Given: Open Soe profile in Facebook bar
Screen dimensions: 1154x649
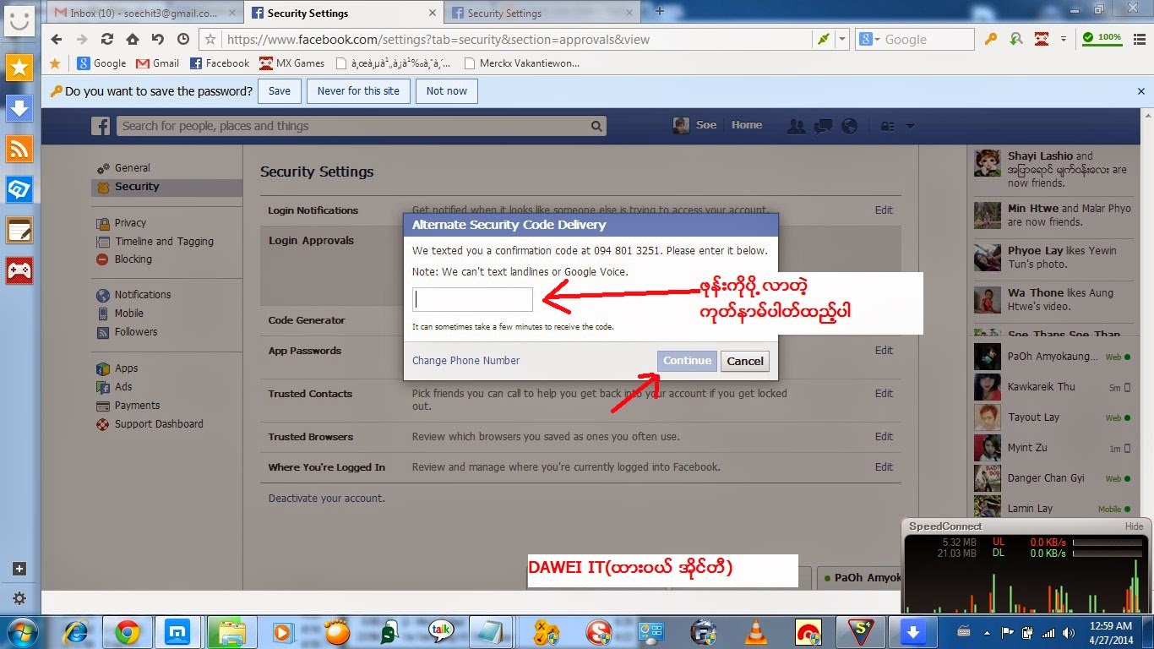Looking at the screenshot, I should [x=695, y=125].
